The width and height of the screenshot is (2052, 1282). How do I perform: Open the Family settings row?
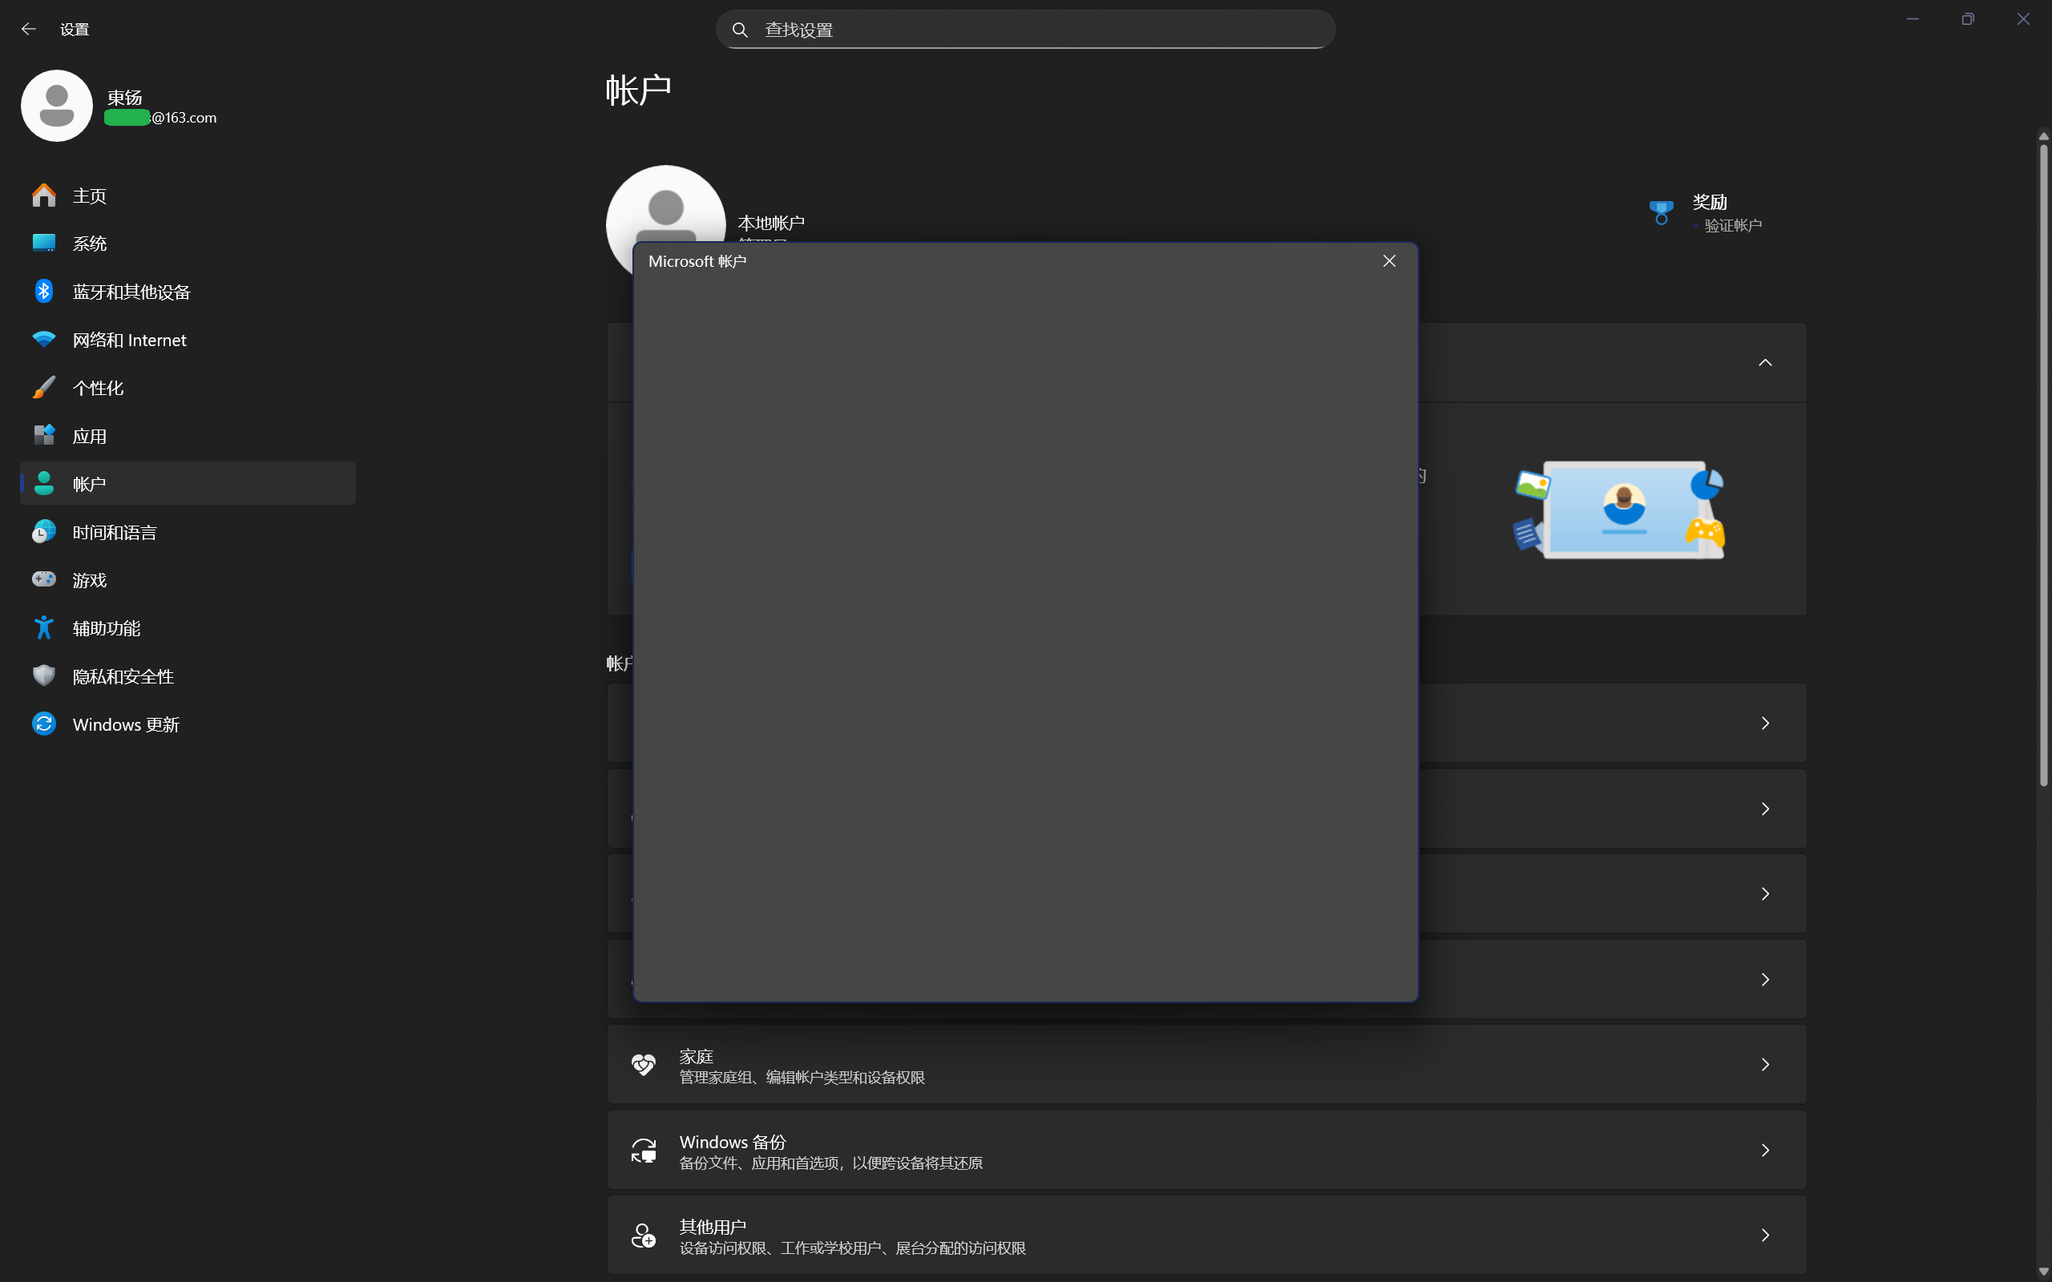tap(1206, 1065)
